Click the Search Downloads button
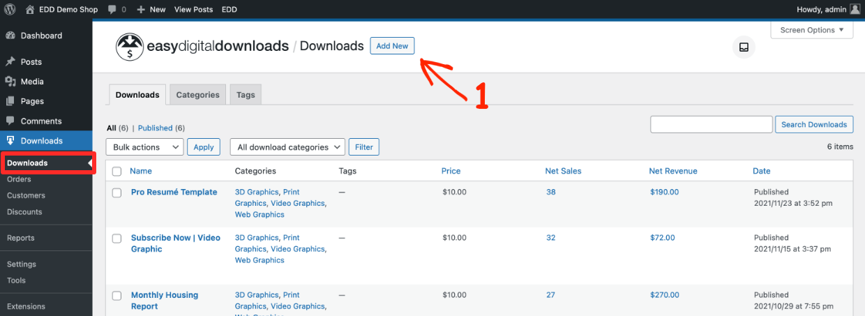Image resolution: width=865 pixels, height=316 pixels. point(814,125)
